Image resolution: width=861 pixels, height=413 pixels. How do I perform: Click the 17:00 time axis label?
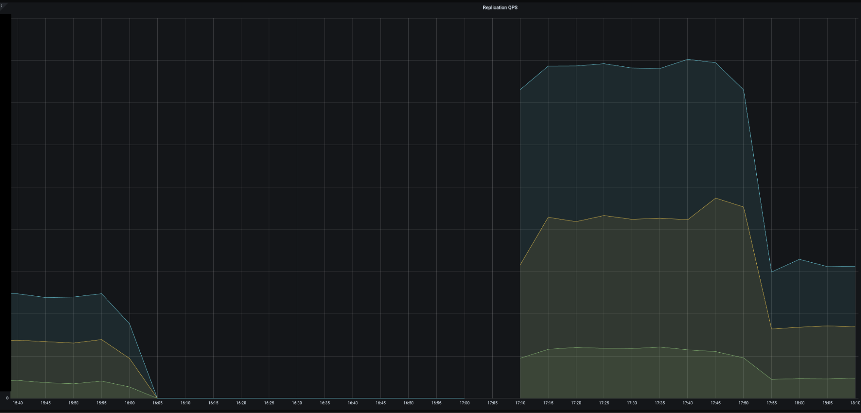coord(464,403)
